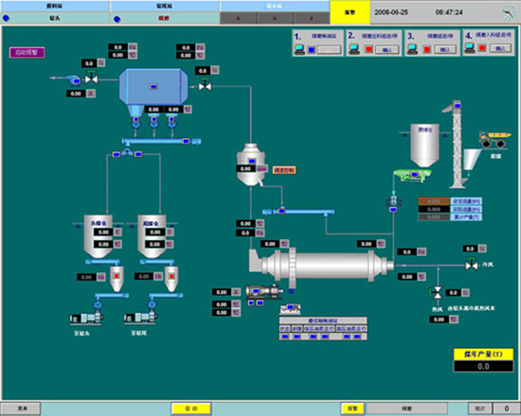Click the cold air inlet valve icon
The width and height of the screenshot is (521, 416).
[x=472, y=264]
